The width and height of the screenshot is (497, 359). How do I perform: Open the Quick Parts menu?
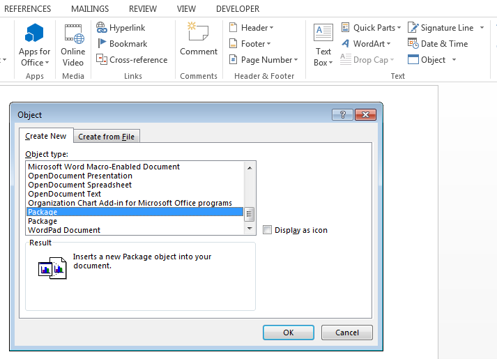(x=371, y=28)
